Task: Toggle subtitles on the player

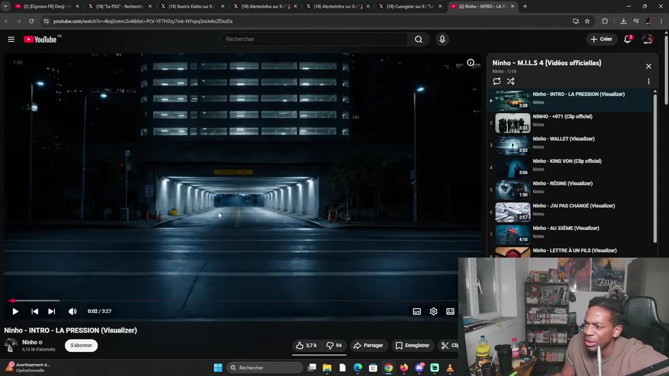Action: click(417, 311)
